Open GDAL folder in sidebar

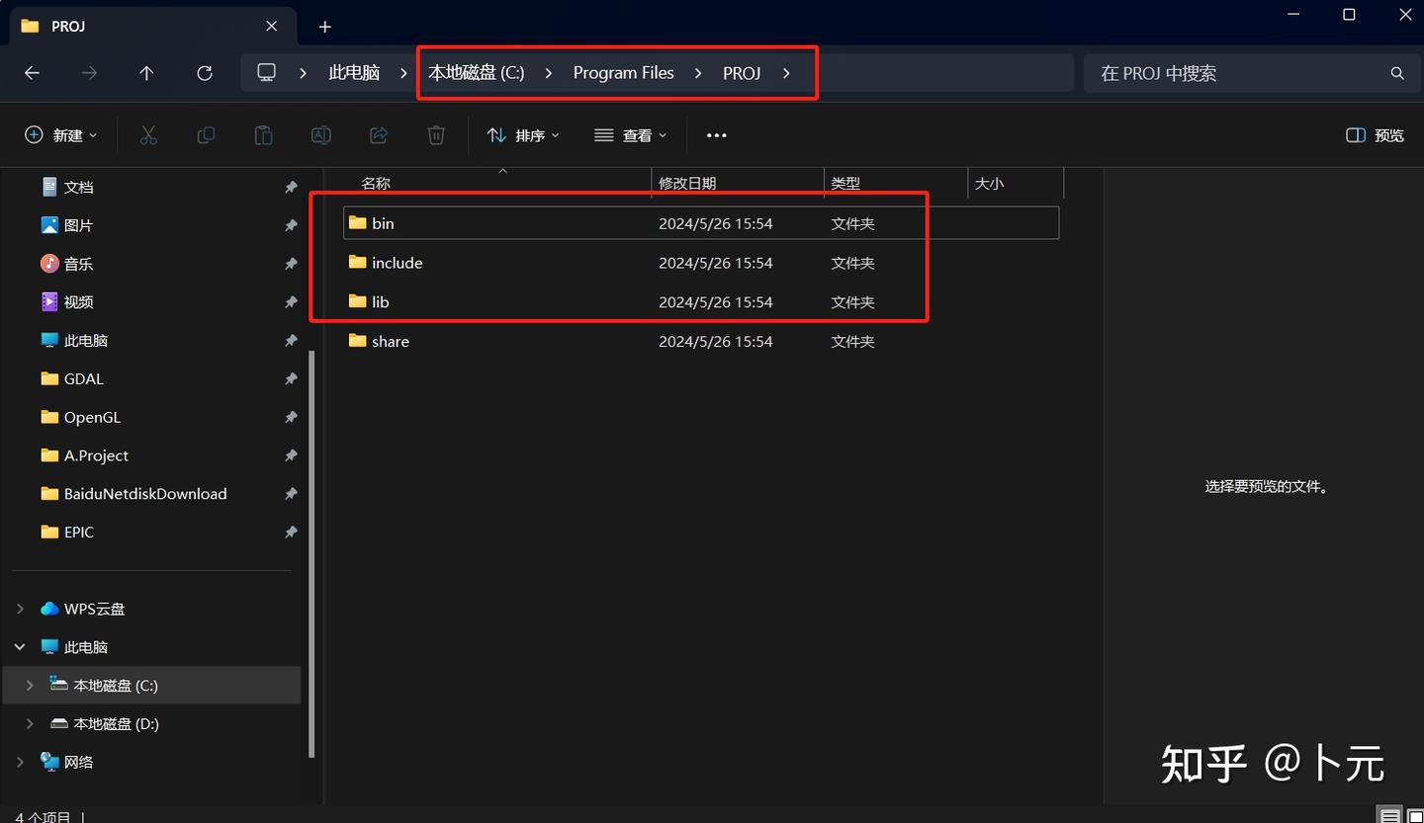pyautogui.click(x=83, y=378)
